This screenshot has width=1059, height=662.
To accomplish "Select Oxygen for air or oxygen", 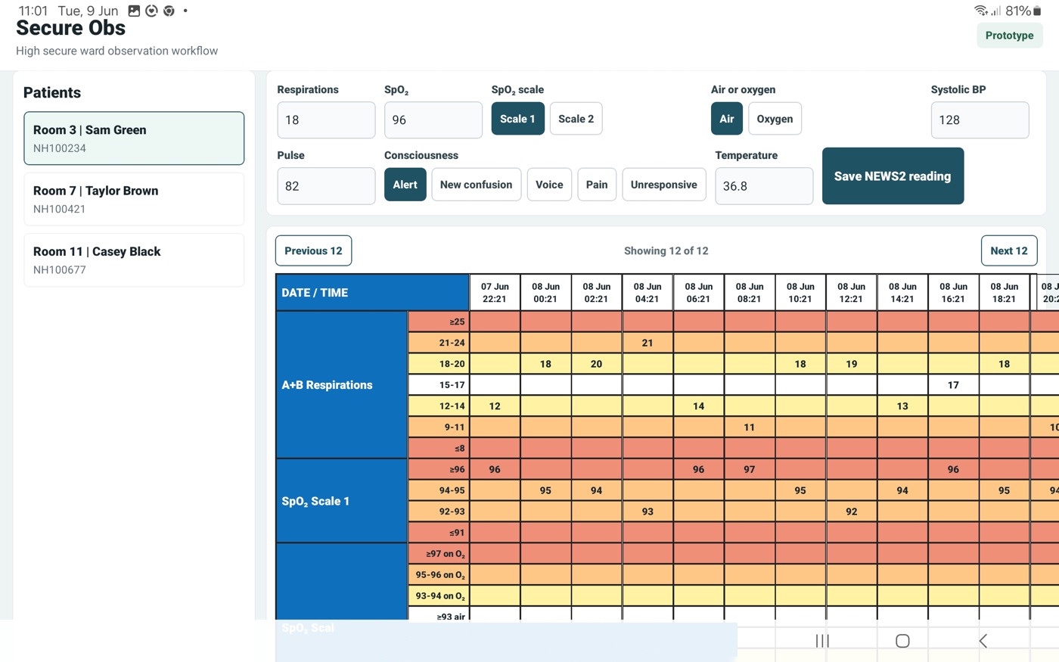I will pos(775,119).
